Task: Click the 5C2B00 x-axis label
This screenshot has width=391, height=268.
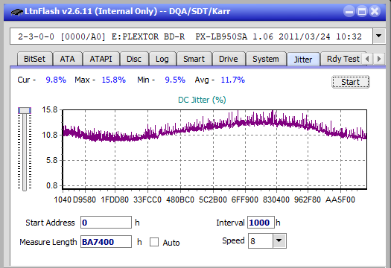Action: point(213,200)
